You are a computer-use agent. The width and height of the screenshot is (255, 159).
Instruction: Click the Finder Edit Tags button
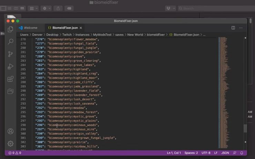(69, 8)
